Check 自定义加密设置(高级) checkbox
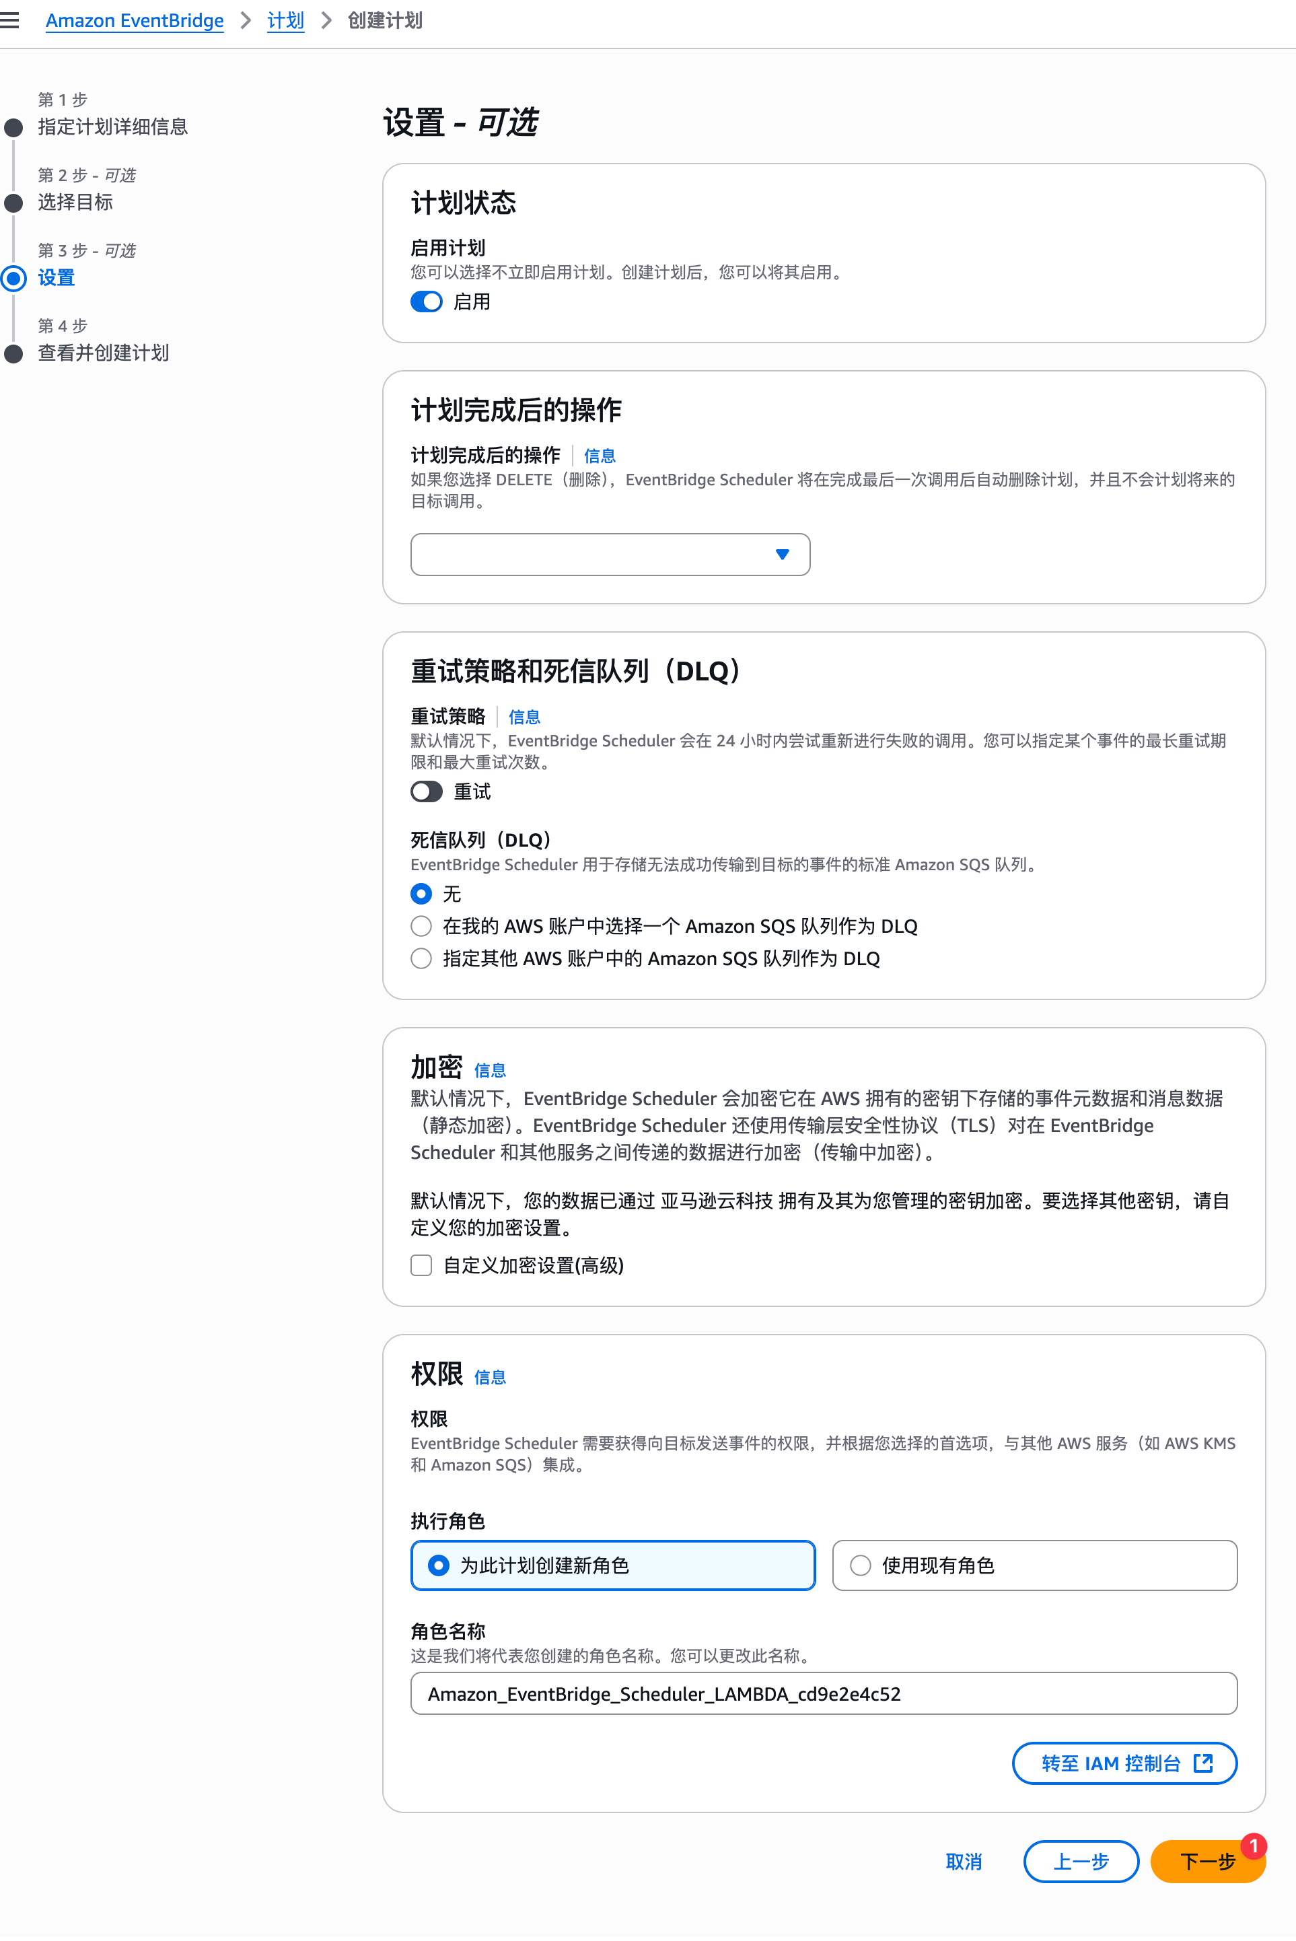The image size is (1296, 1941). (421, 1265)
